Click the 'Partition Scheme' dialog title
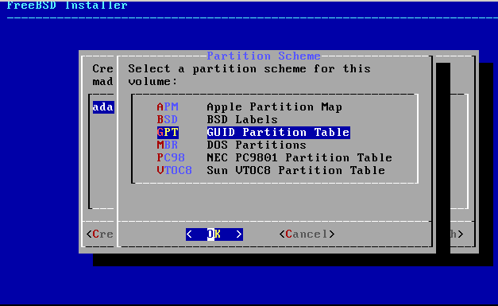Screen dimensions: 498x306 (264, 56)
